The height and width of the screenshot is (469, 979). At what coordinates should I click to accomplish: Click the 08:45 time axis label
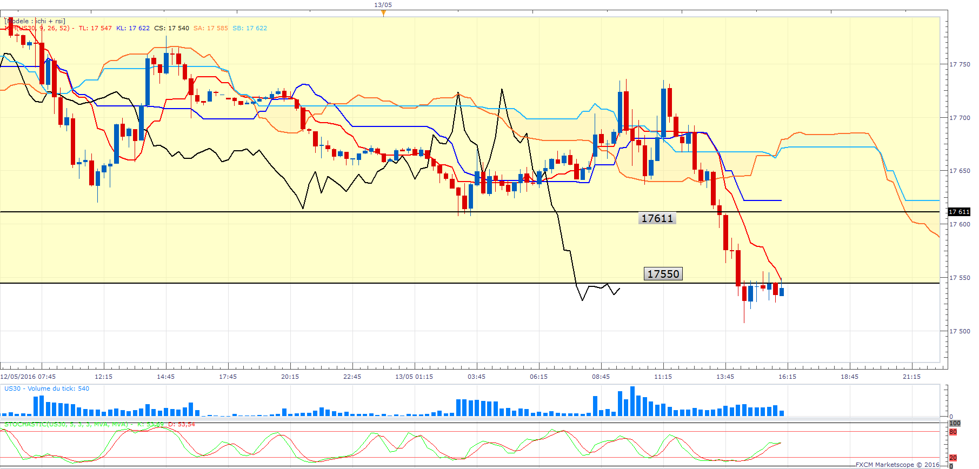[x=601, y=377]
